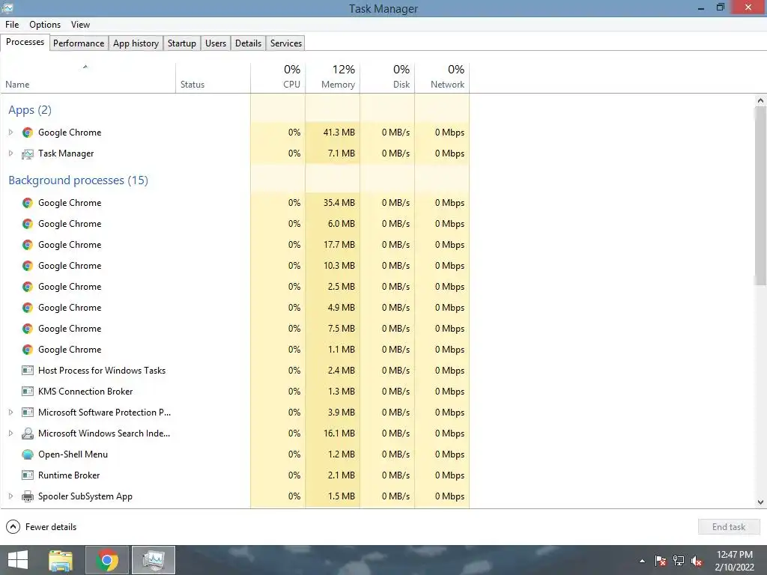
Task: Sort processes by Disk column
Action: click(387, 78)
